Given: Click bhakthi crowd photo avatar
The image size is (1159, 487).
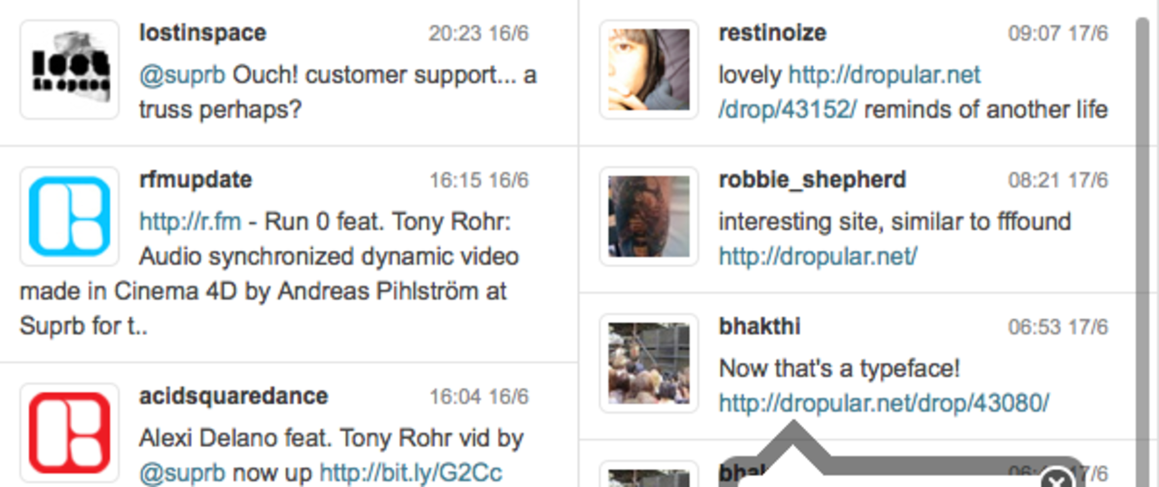Looking at the screenshot, I should coord(648,363).
